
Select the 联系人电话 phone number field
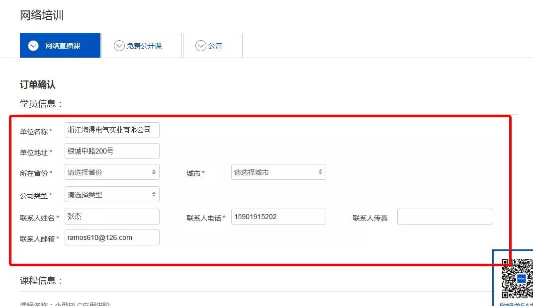pos(278,217)
